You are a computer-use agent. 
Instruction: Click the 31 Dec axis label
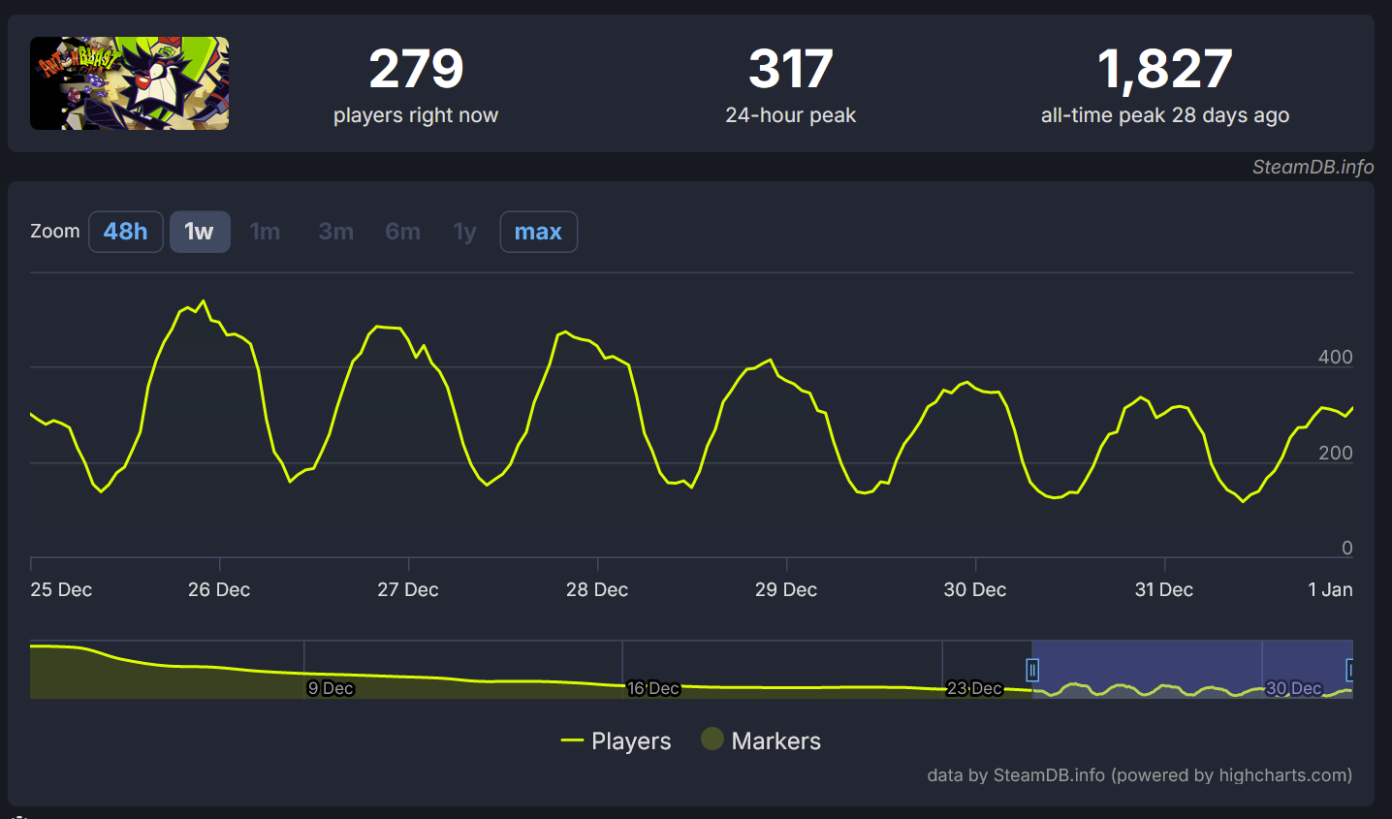pos(1164,589)
